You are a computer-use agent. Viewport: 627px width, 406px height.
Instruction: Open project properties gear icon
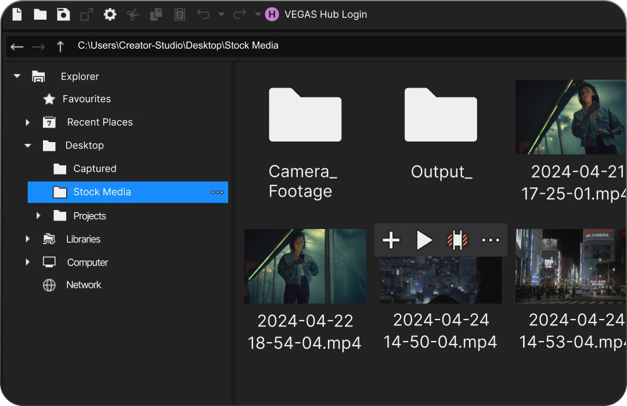(110, 14)
